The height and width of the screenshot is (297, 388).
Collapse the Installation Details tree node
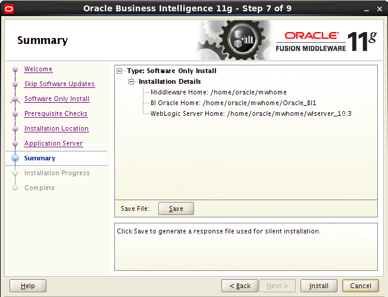click(131, 81)
